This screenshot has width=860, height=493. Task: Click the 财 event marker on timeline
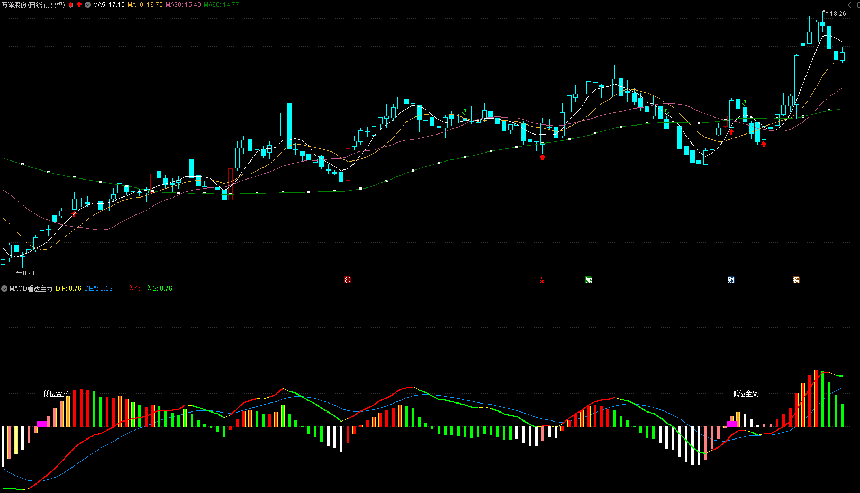tap(731, 280)
